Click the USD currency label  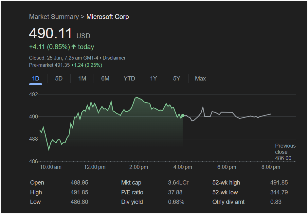point(83,36)
